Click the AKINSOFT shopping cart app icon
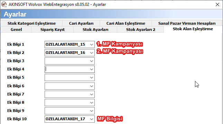The width and height of the screenshot is (223, 124). [4, 4]
